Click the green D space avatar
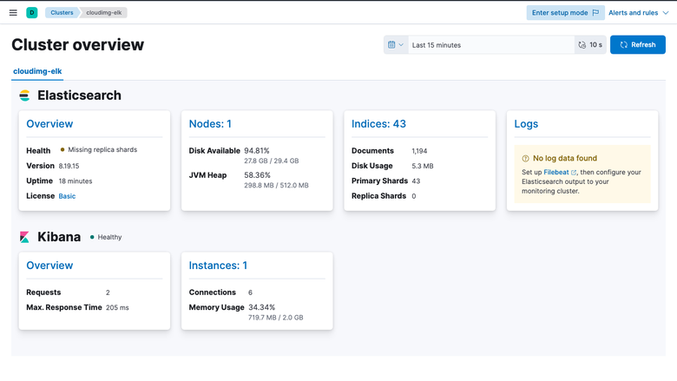 32,12
